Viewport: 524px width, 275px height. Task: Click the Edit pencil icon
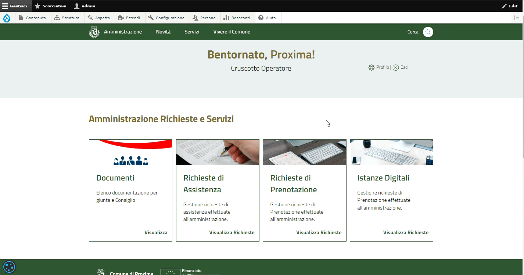[504, 6]
